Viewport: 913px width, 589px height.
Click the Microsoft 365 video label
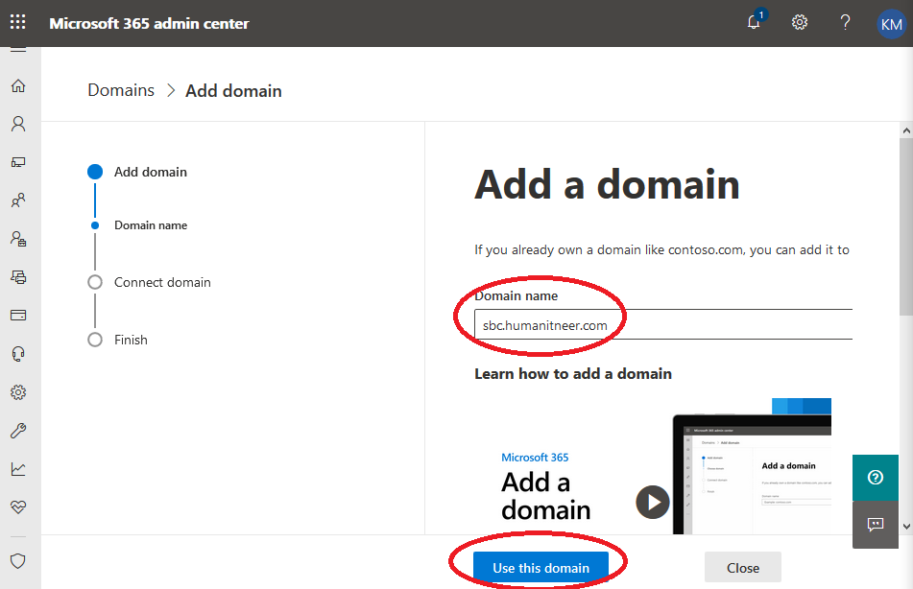point(535,458)
